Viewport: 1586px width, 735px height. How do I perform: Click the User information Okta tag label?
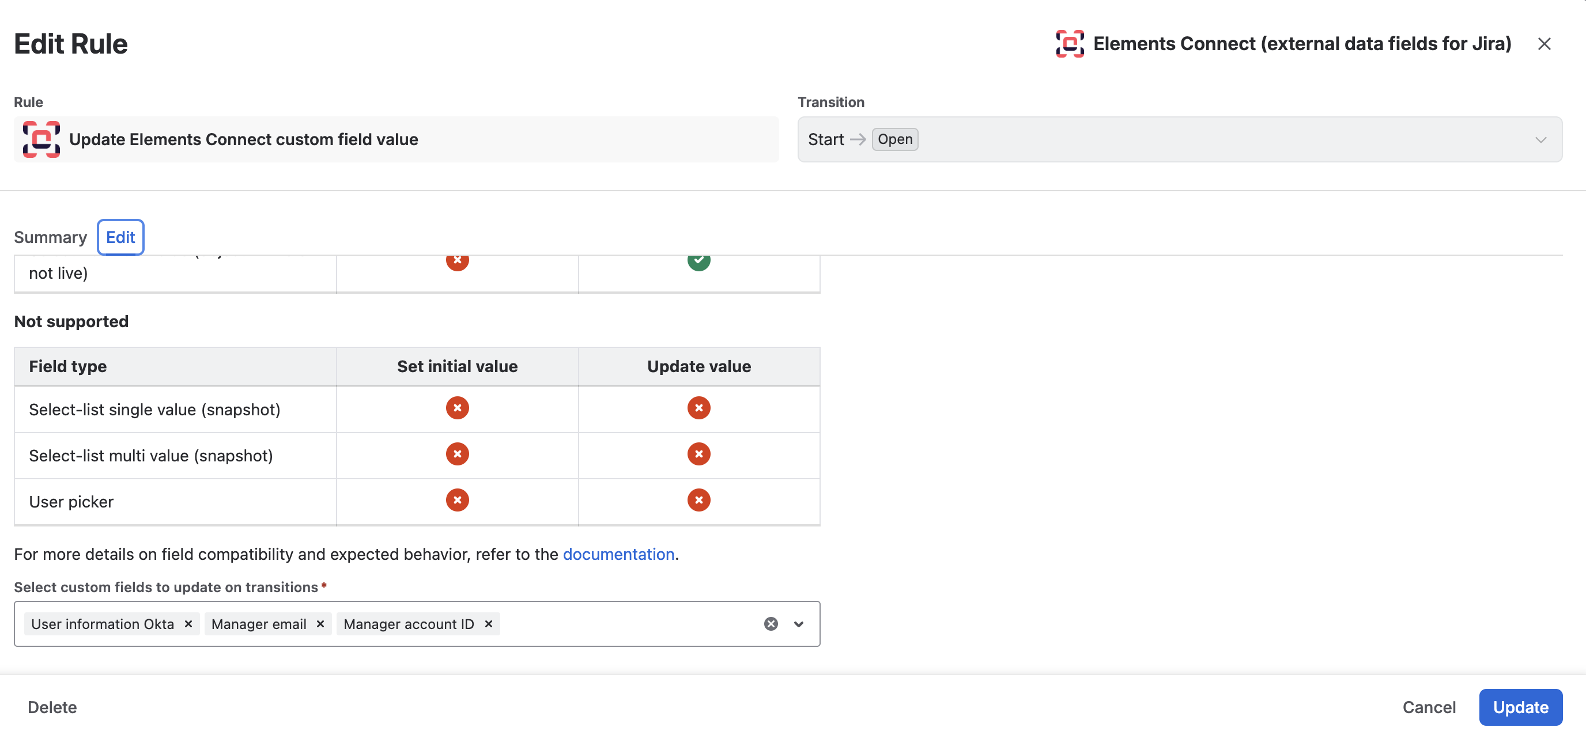[x=103, y=624]
